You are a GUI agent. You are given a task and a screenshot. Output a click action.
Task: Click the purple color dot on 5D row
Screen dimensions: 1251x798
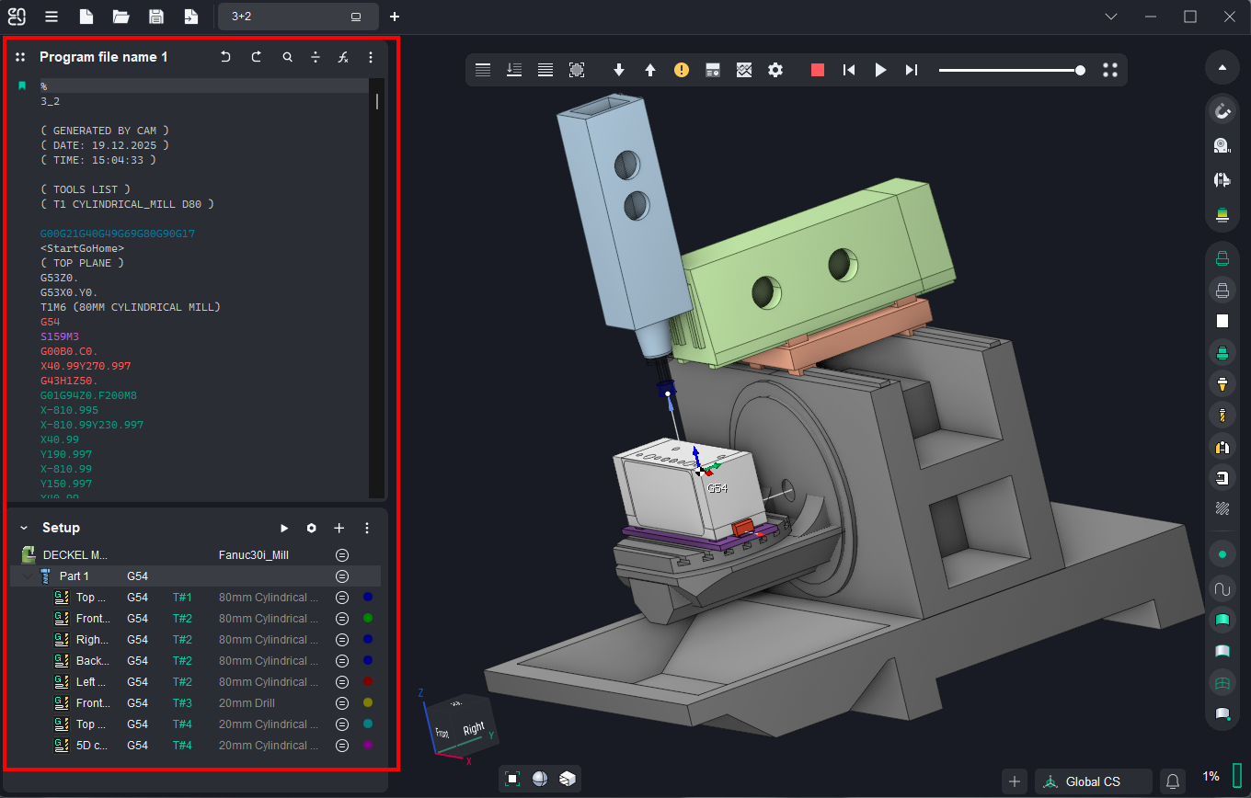point(368,746)
